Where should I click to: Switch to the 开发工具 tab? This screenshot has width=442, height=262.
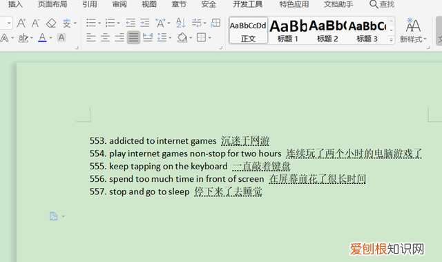(248, 4)
